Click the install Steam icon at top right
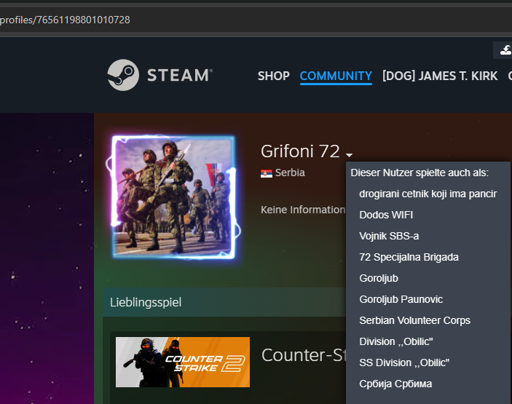This screenshot has width=512, height=404. pyautogui.click(x=505, y=49)
